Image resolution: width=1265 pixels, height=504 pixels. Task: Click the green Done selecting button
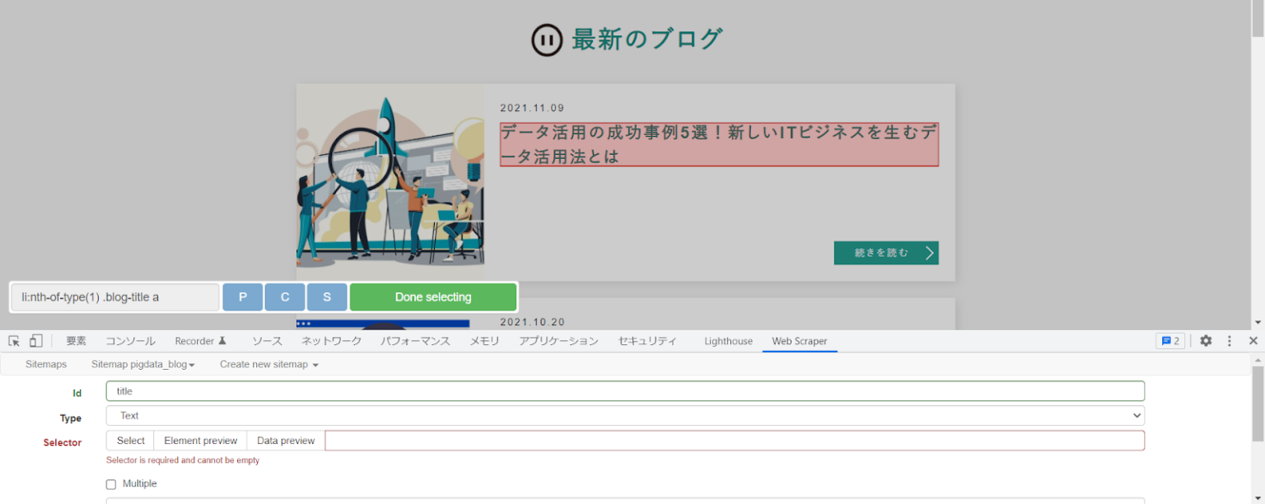click(432, 296)
